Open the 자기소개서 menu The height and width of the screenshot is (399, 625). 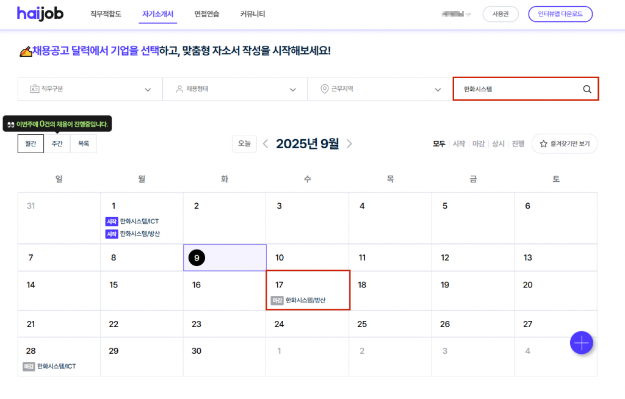coord(158,15)
